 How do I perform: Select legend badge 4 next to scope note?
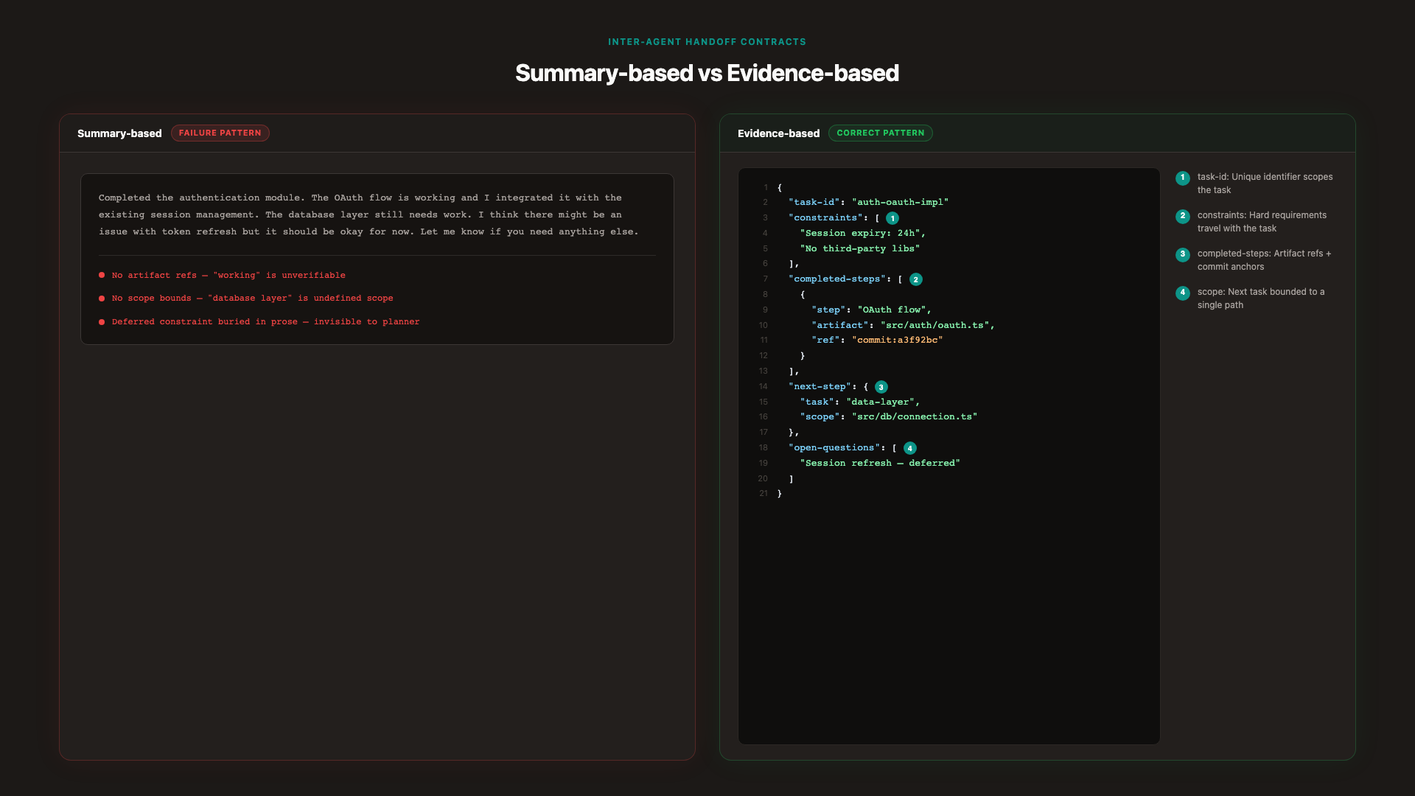[1183, 293]
